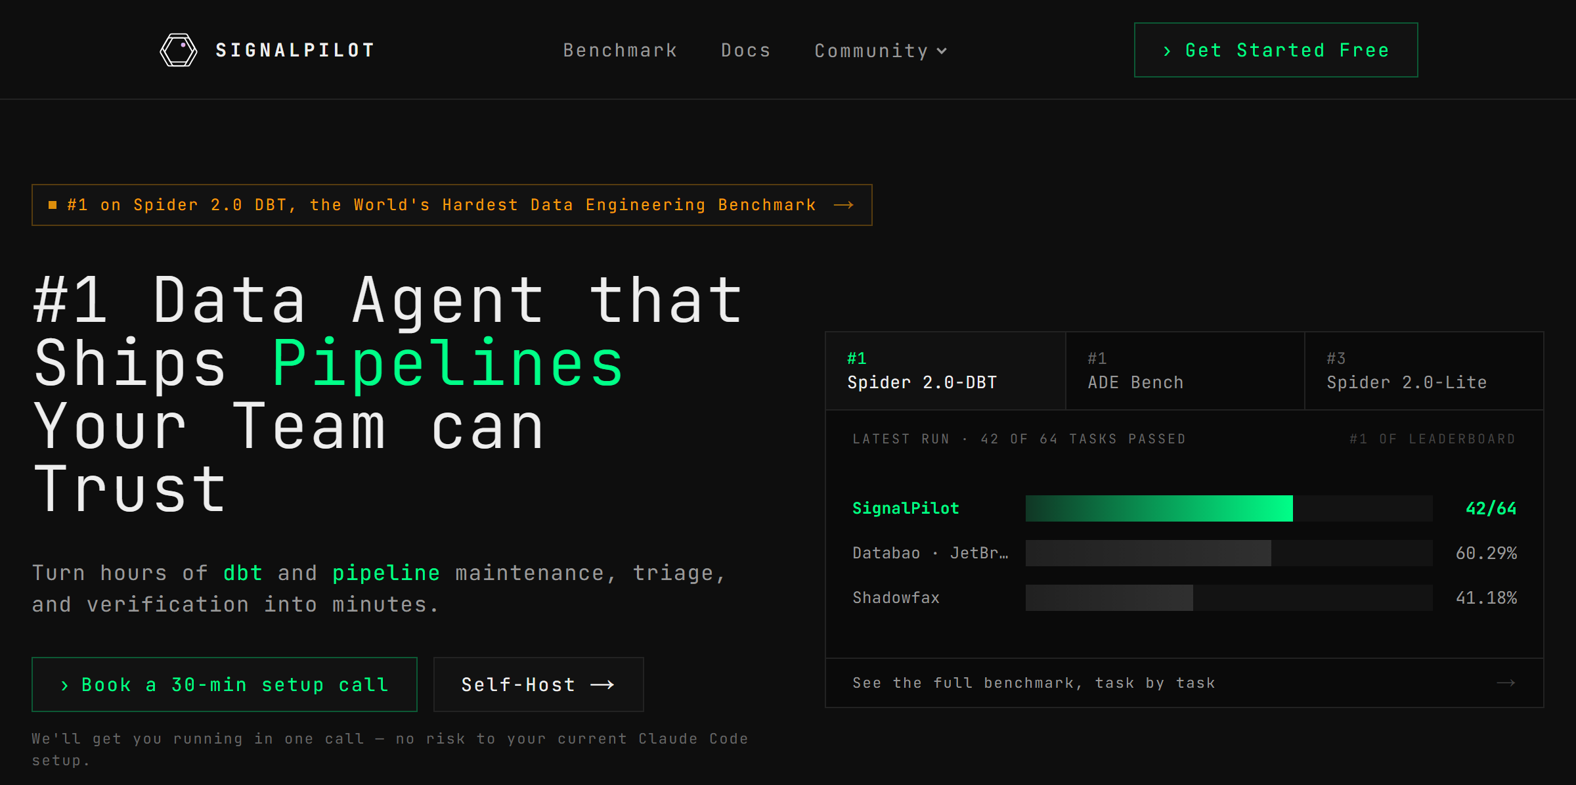Click the Get Started Free button
Image resolution: width=1576 pixels, height=785 pixels.
pos(1276,50)
